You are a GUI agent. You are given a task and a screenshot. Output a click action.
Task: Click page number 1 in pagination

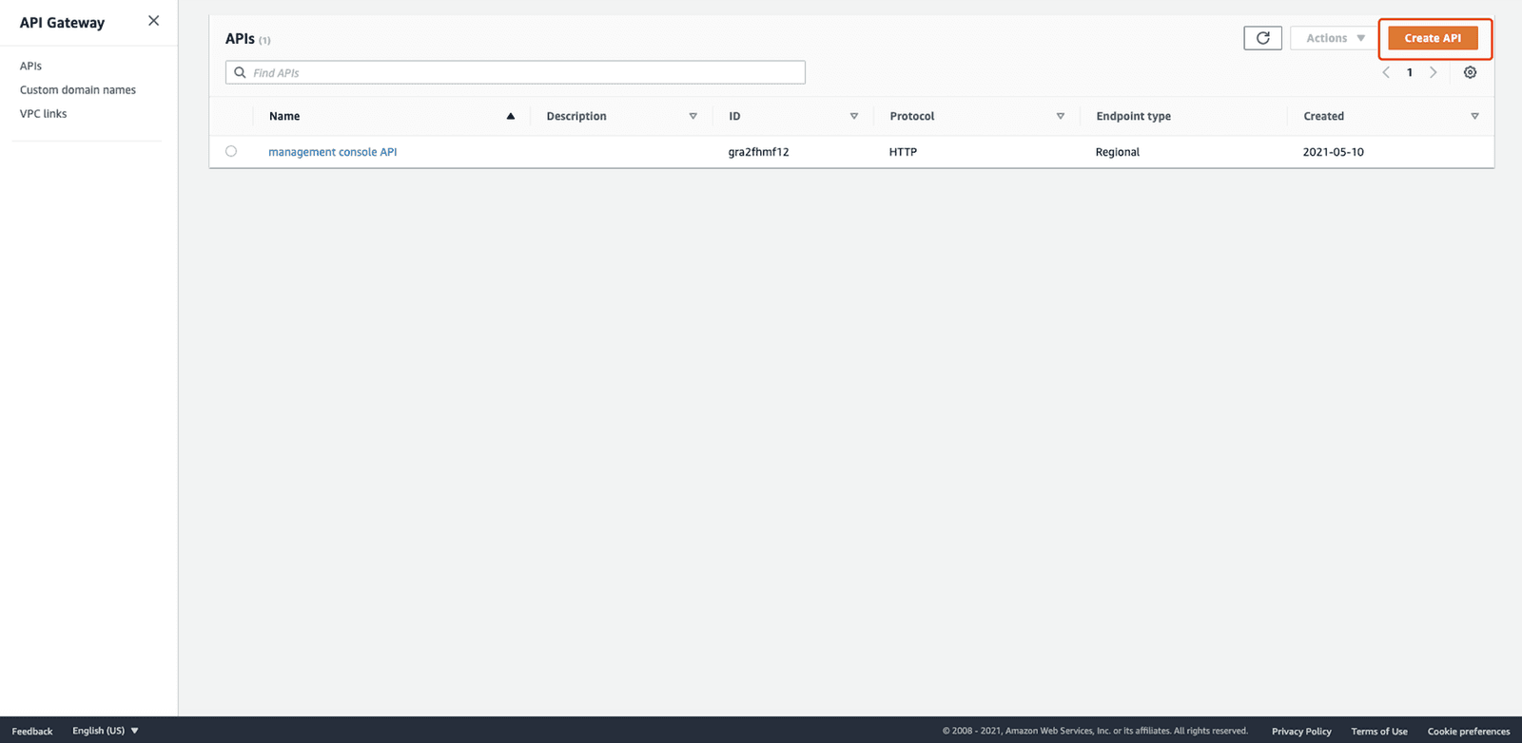(x=1410, y=72)
